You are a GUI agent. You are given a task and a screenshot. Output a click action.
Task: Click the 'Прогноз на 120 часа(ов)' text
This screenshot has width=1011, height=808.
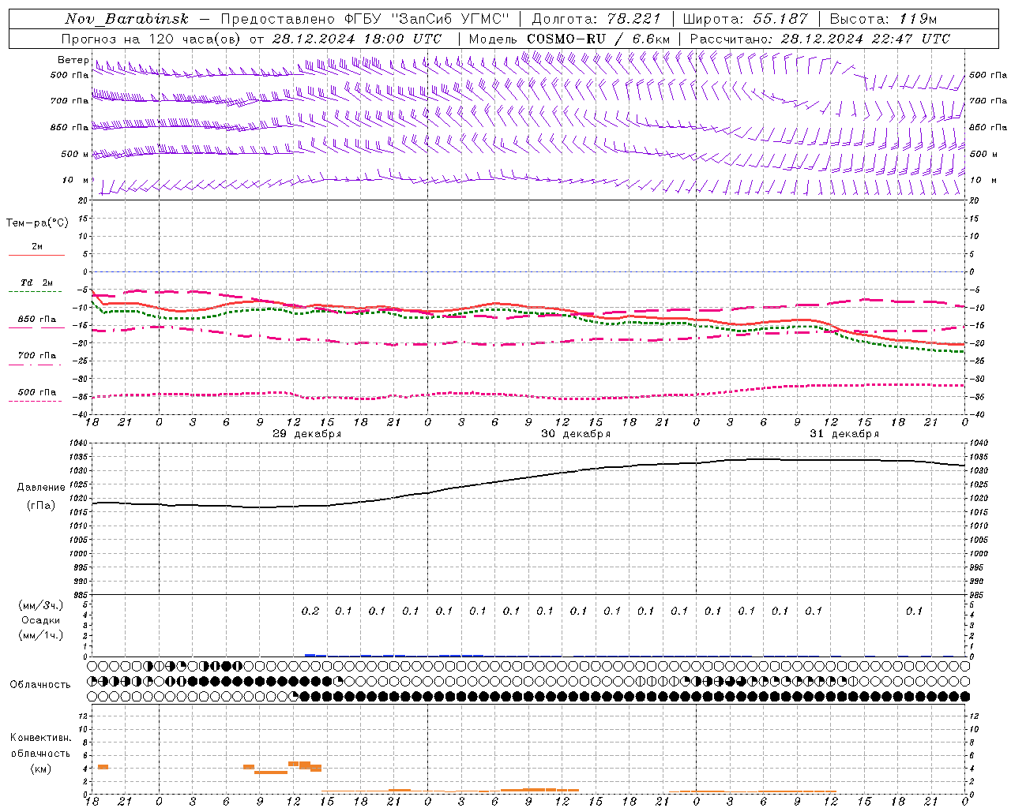(152, 39)
